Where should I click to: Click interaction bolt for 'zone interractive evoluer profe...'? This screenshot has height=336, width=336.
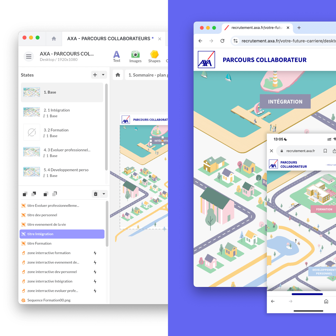point(95,291)
